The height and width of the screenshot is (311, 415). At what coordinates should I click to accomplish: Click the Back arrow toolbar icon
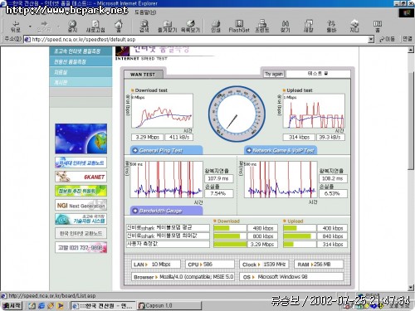(16, 26)
